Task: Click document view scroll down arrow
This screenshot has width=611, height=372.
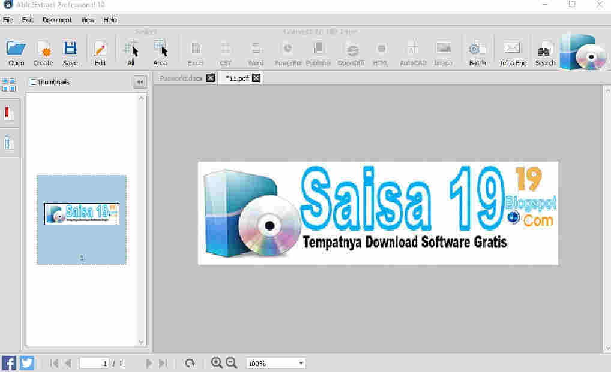Action: pyautogui.click(x=607, y=348)
